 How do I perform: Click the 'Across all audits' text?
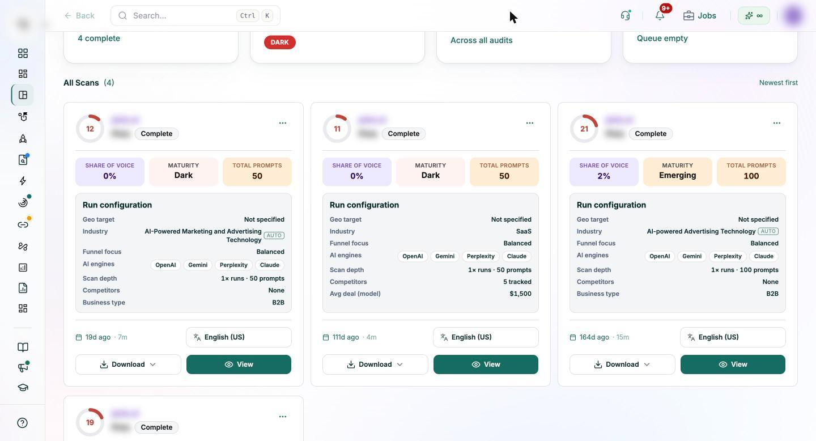[x=482, y=40]
